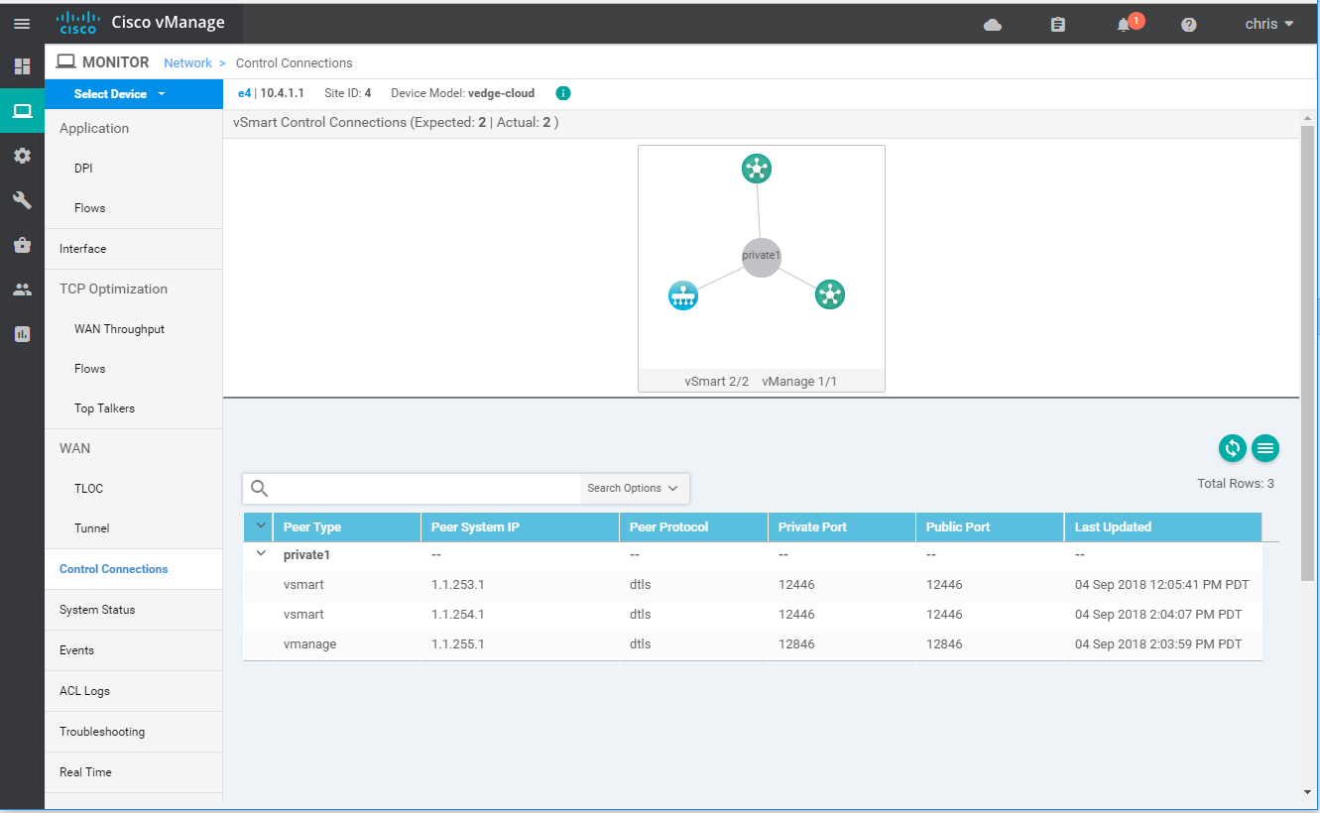Image resolution: width=1320 pixels, height=813 pixels.
Task: Click the Administration users icon in sidebar
Action: pos(21,289)
